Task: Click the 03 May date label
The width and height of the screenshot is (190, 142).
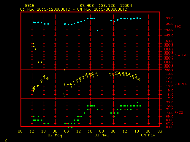Action: [101, 135]
